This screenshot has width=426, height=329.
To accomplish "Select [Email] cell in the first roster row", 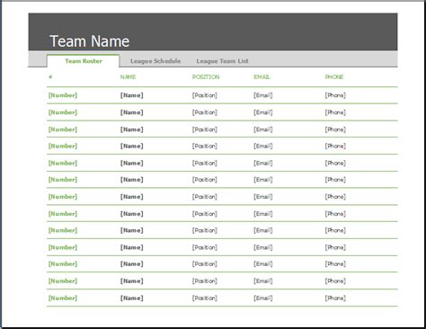I will pos(263,95).
